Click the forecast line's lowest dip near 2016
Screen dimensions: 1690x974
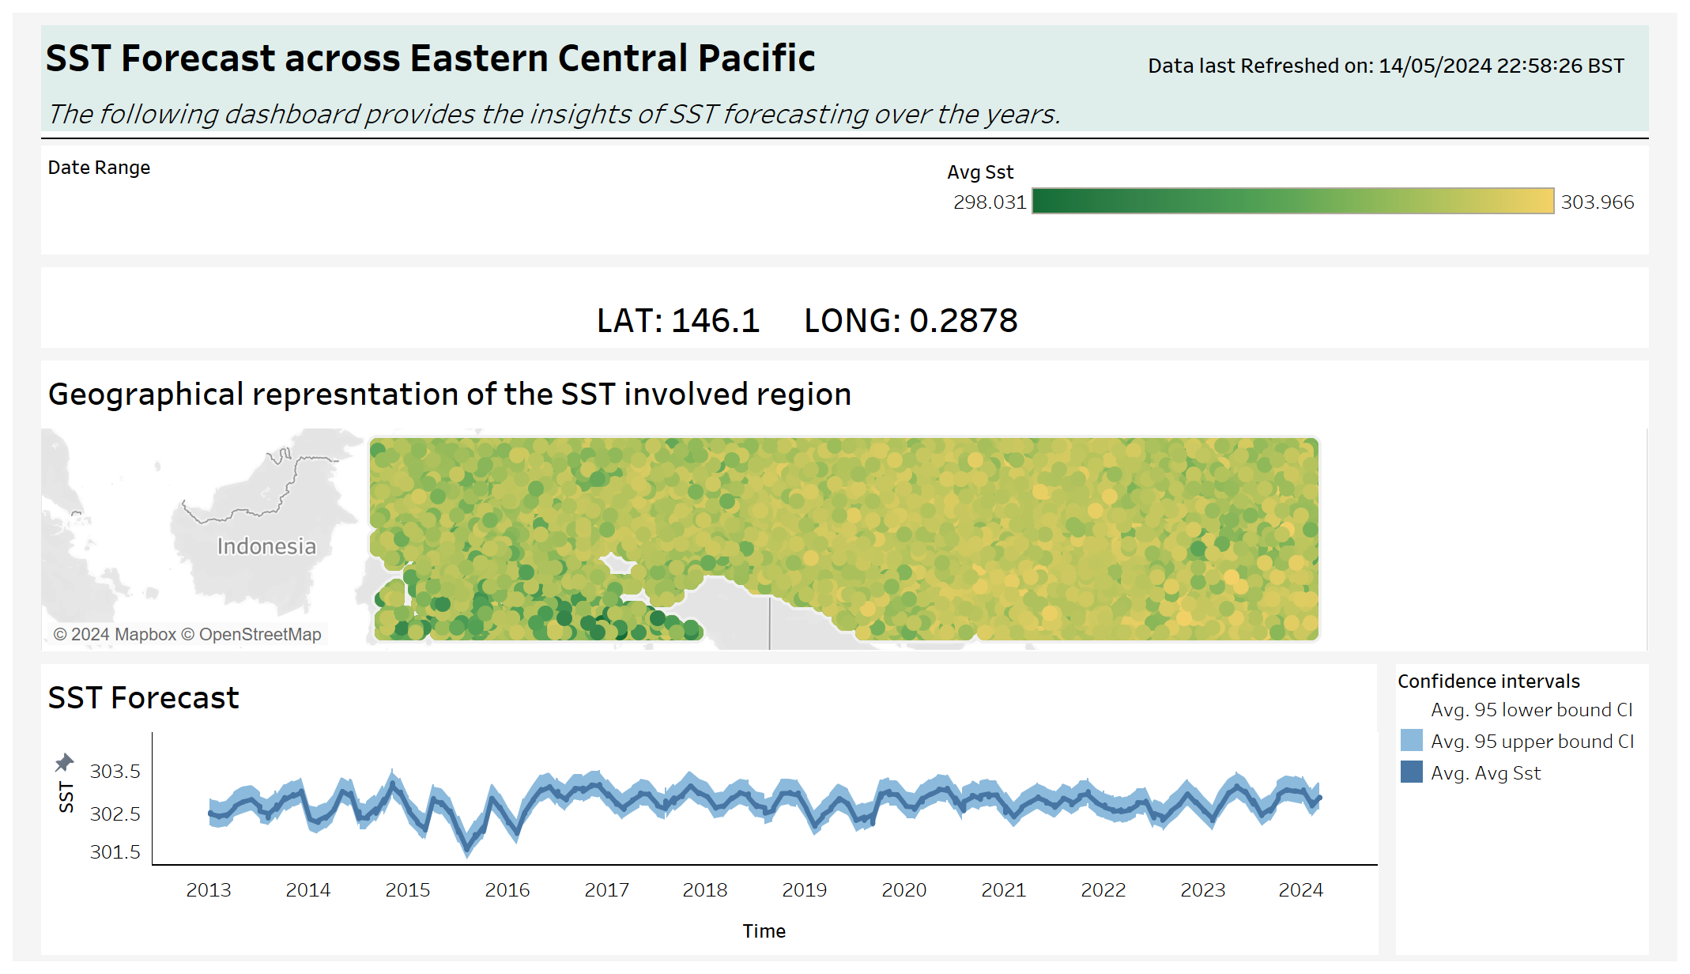click(x=466, y=850)
